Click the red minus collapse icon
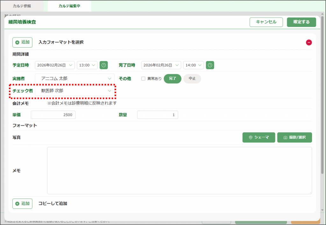 coord(309,43)
